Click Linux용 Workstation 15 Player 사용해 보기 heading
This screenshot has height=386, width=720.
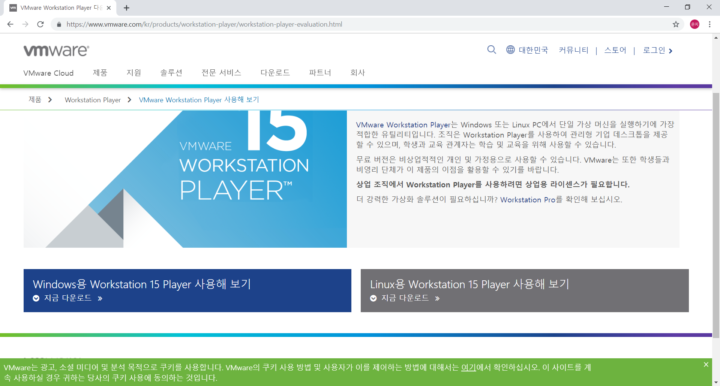(x=469, y=284)
